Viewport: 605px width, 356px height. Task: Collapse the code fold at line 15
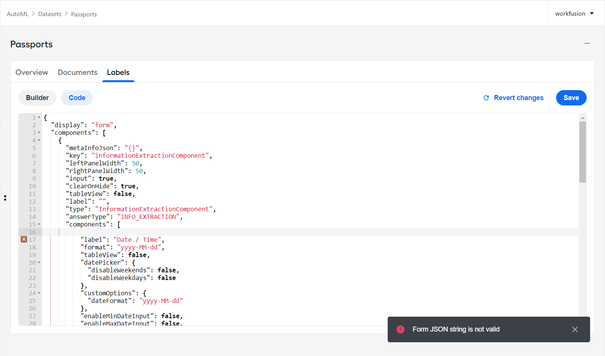point(39,224)
